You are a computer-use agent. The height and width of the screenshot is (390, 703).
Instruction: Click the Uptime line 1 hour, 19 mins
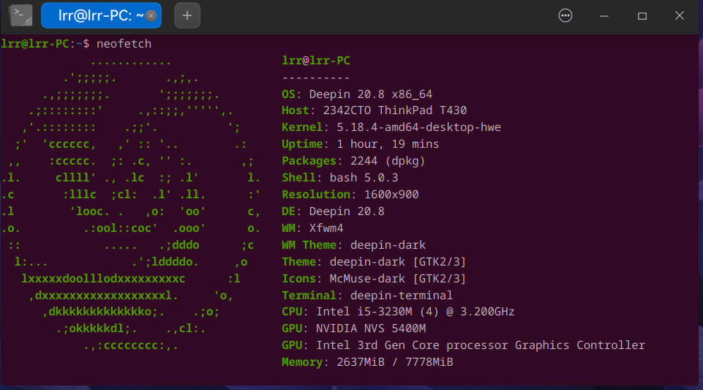(360, 144)
